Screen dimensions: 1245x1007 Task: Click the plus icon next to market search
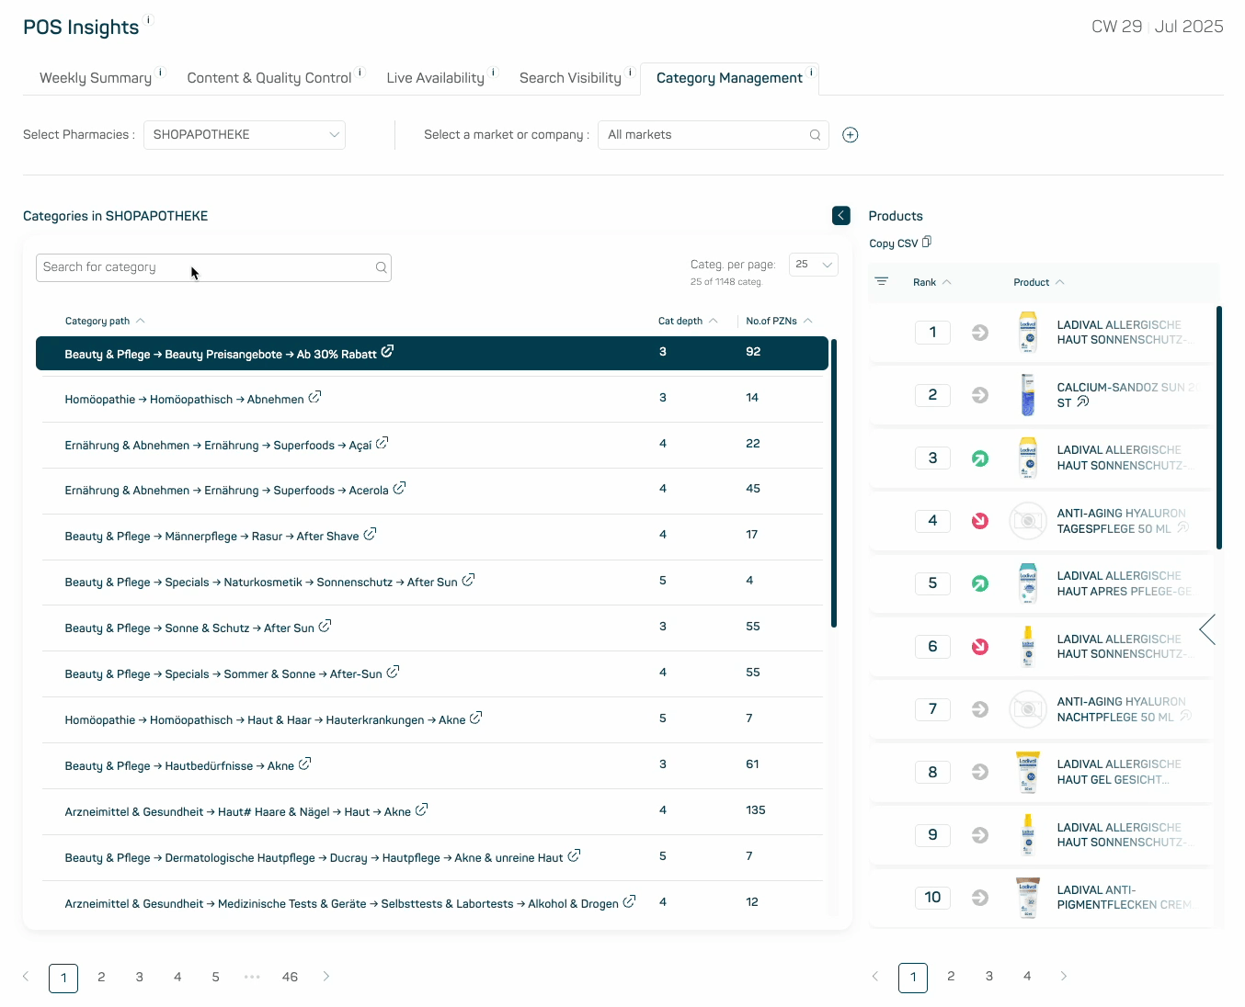pyautogui.click(x=850, y=134)
